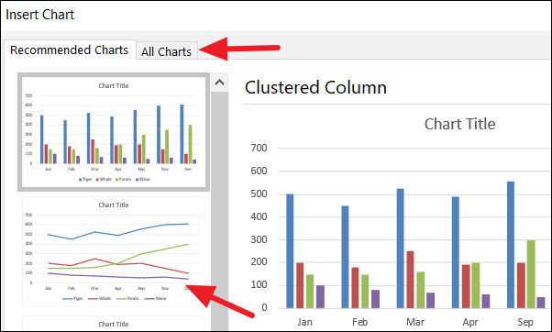Click the Apr axis label in the preview

(x=470, y=322)
